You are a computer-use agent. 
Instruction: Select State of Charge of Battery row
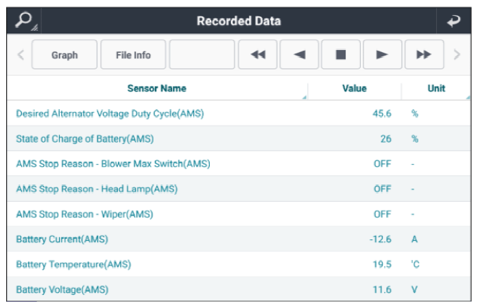tap(84, 139)
